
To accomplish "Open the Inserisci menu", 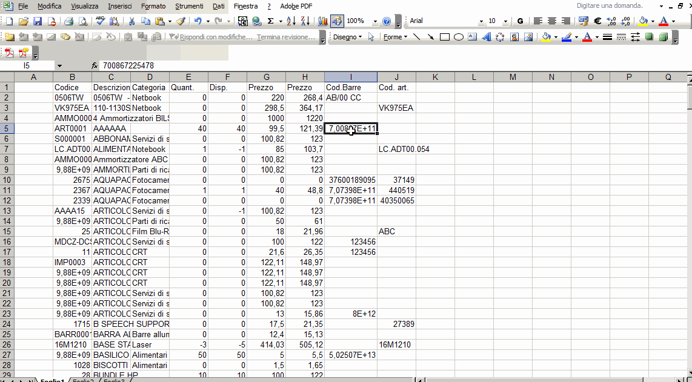I will tap(119, 6).
